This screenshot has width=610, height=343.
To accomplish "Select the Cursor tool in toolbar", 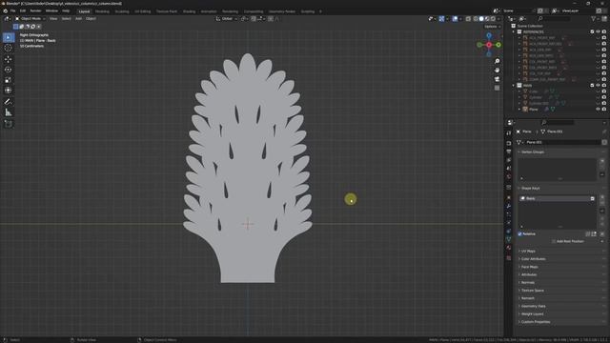I will 9,49.
